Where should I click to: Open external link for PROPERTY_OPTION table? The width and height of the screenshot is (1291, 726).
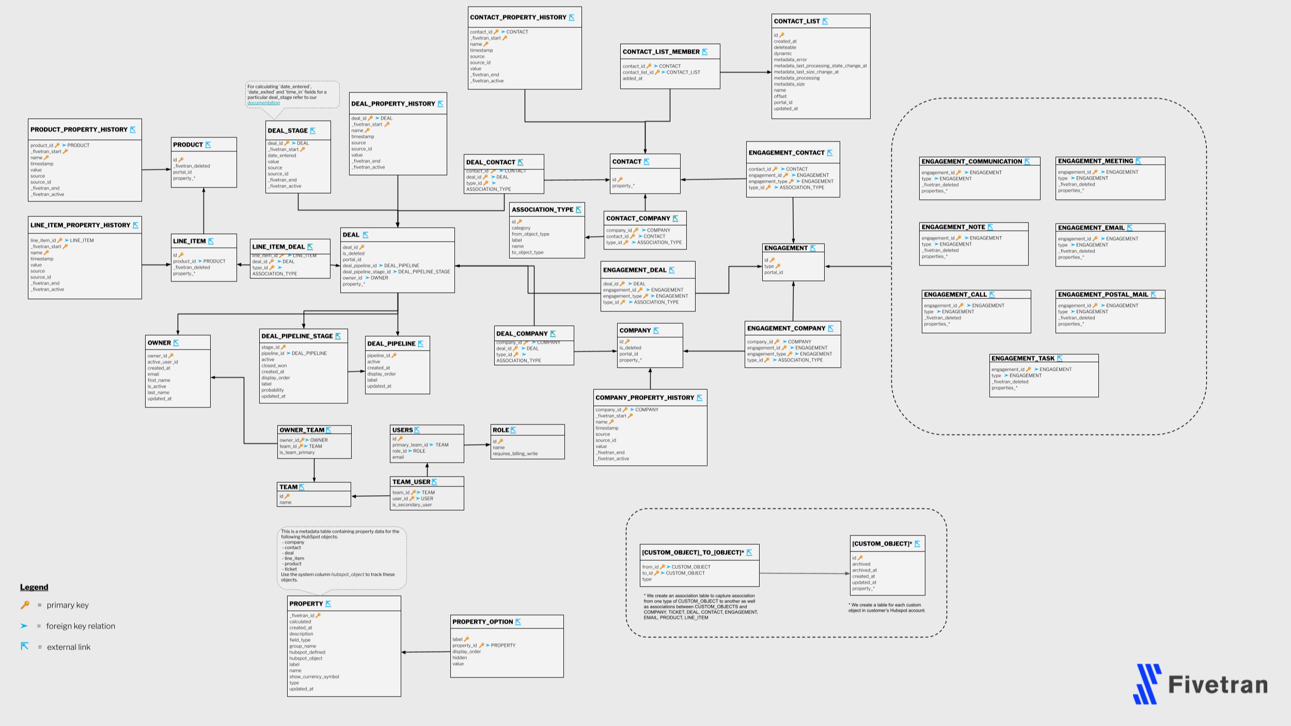(x=518, y=622)
